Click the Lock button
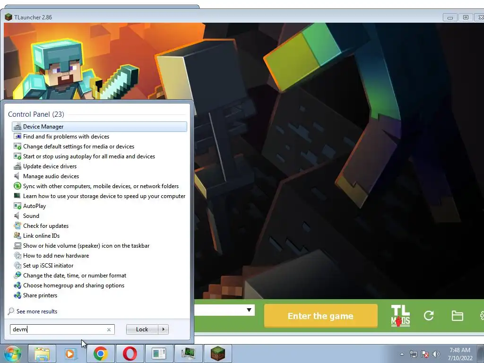Image resolution: width=484 pixels, height=363 pixels. pos(142,329)
